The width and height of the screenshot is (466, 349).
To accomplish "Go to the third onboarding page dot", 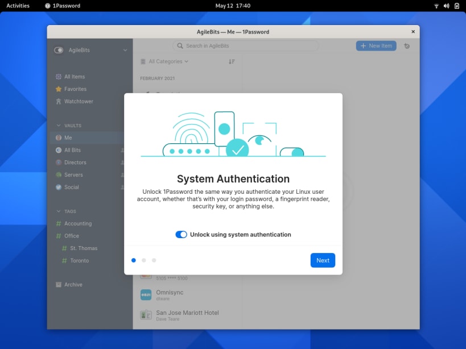I will (154, 260).
